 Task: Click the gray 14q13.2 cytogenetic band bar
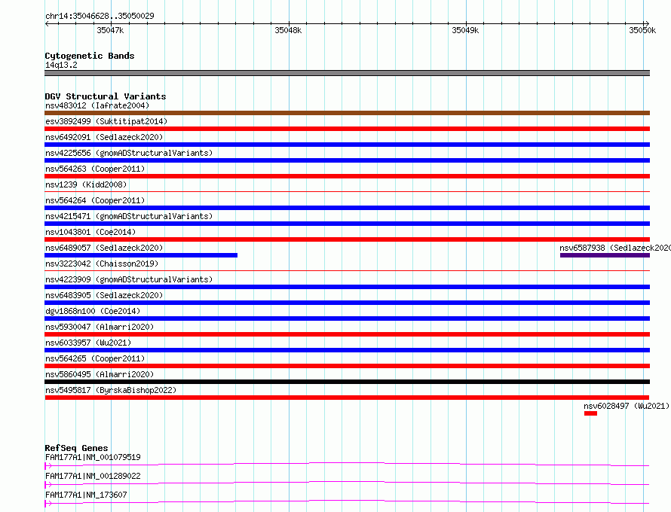347,73
